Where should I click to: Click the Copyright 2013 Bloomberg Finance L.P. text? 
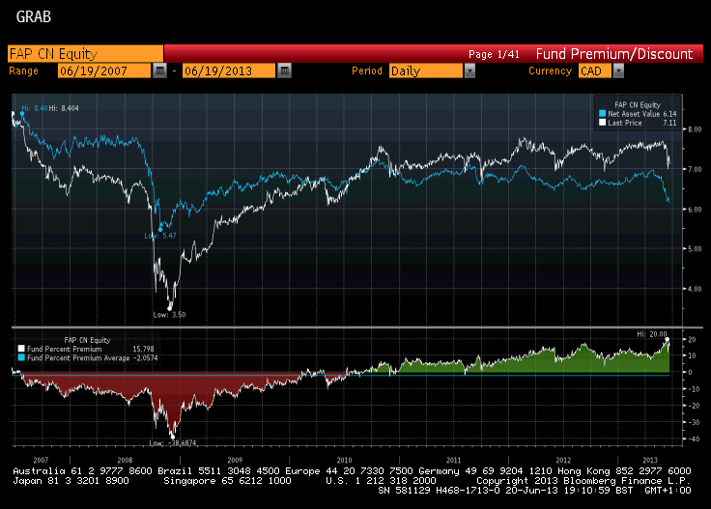(583, 480)
